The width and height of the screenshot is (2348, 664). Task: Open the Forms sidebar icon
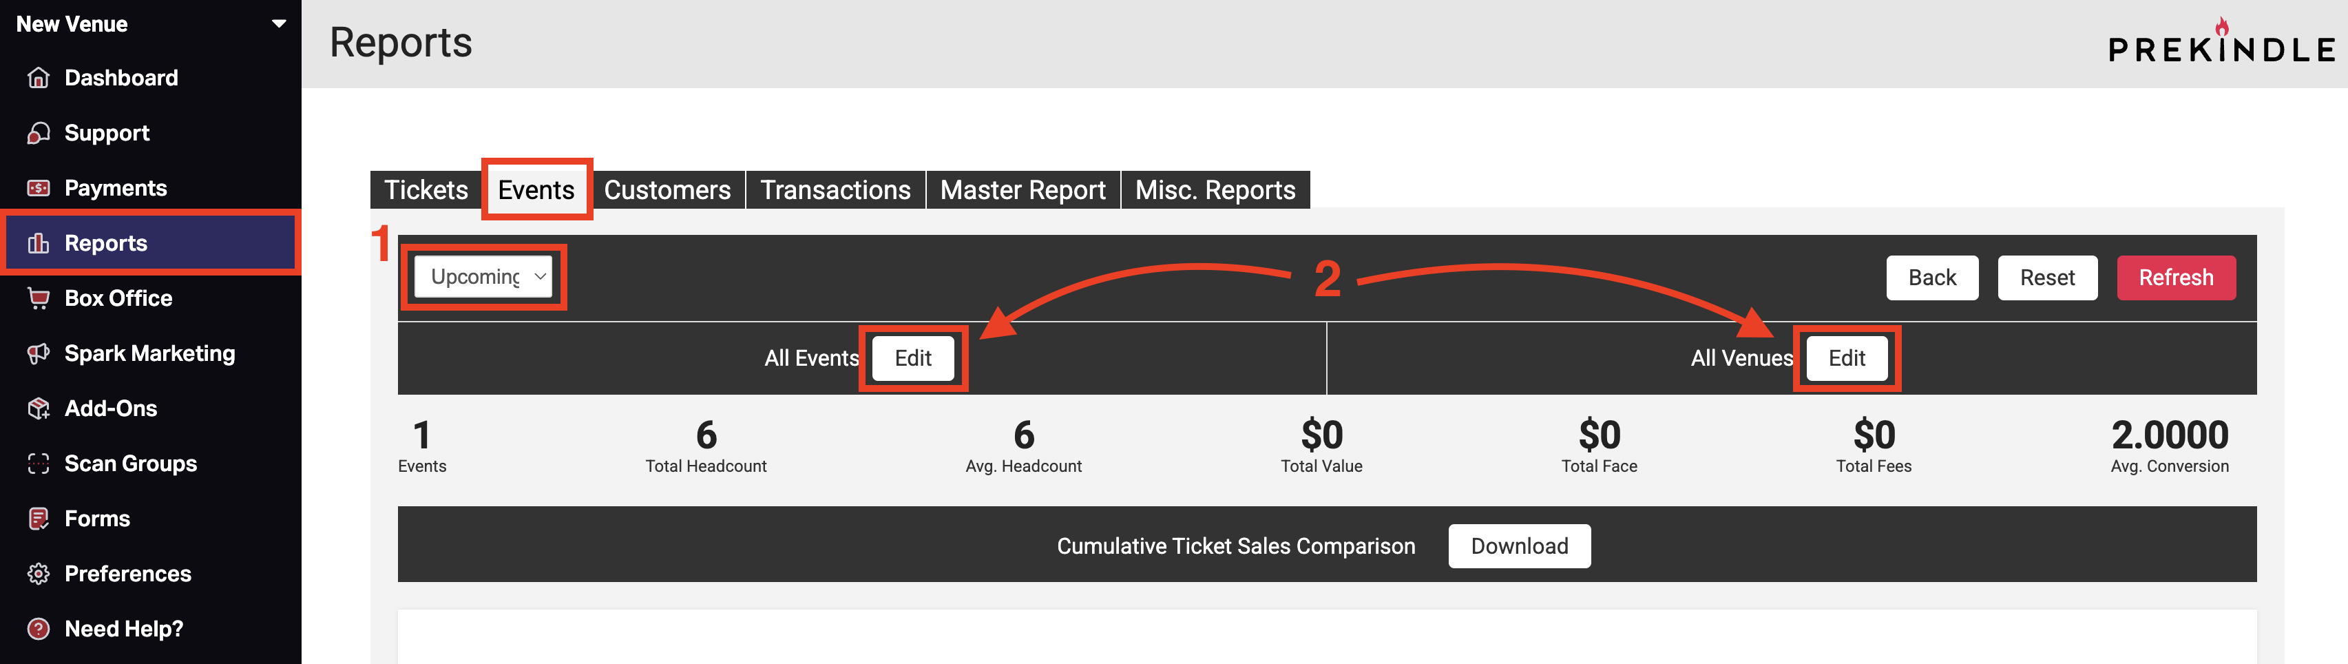tap(39, 519)
